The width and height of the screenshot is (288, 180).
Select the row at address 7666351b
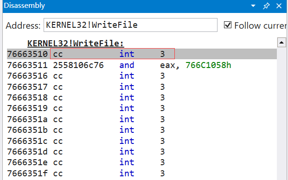point(142,130)
